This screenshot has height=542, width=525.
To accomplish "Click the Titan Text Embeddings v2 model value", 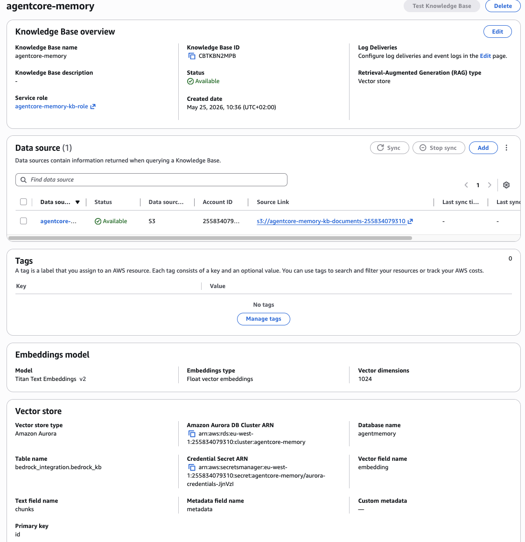I will click(x=50, y=379).
